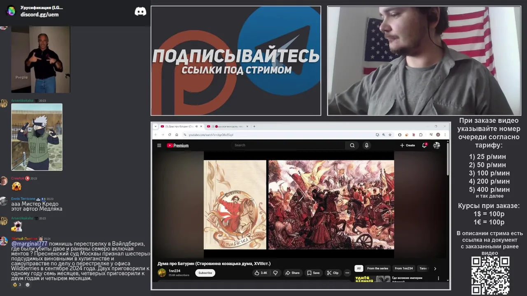The width and height of the screenshot is (527, 296).
Task: Switch to the русская молодежь tab
Action: pos(228,126)
